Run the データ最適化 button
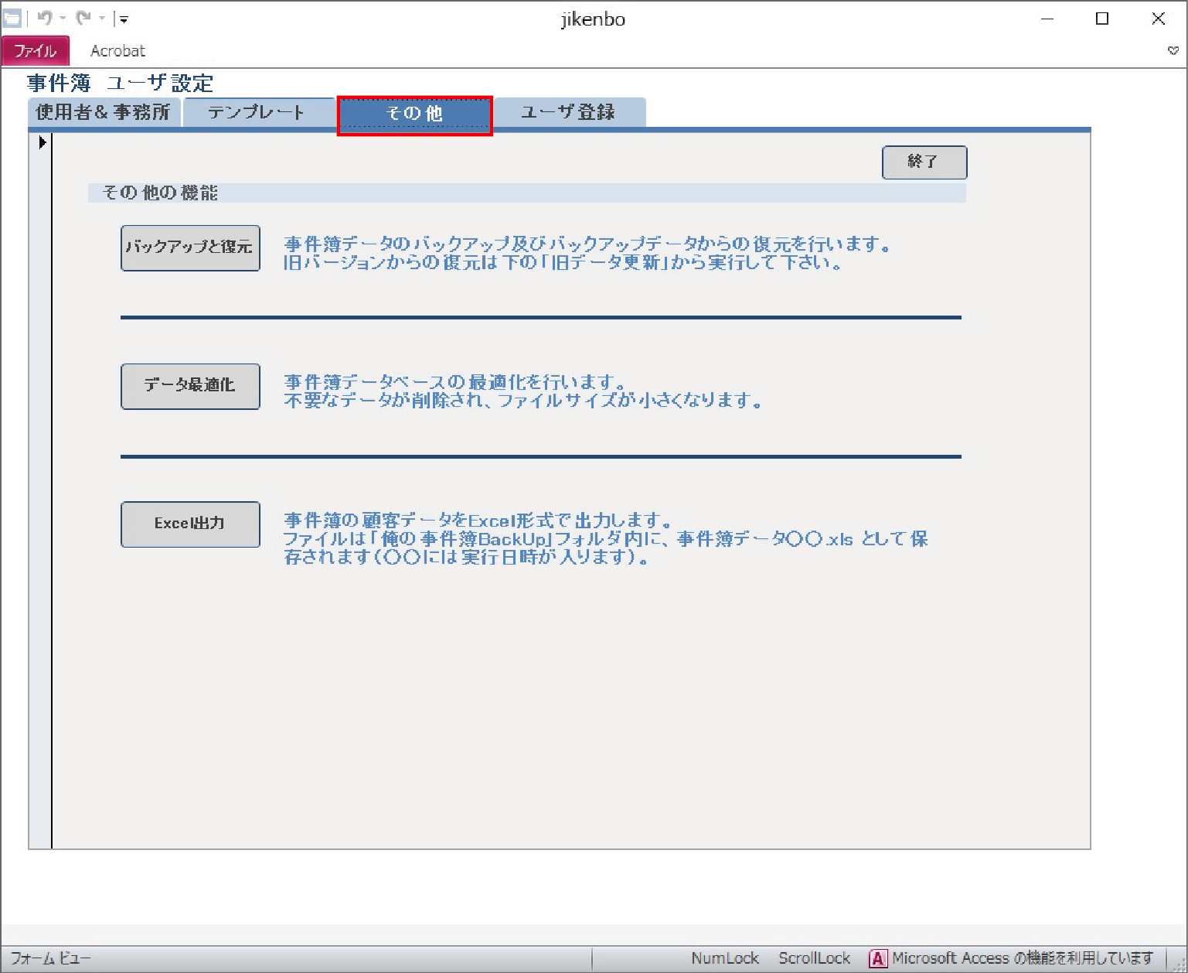Screen dimensions: 1188x973 pos(190,386)
